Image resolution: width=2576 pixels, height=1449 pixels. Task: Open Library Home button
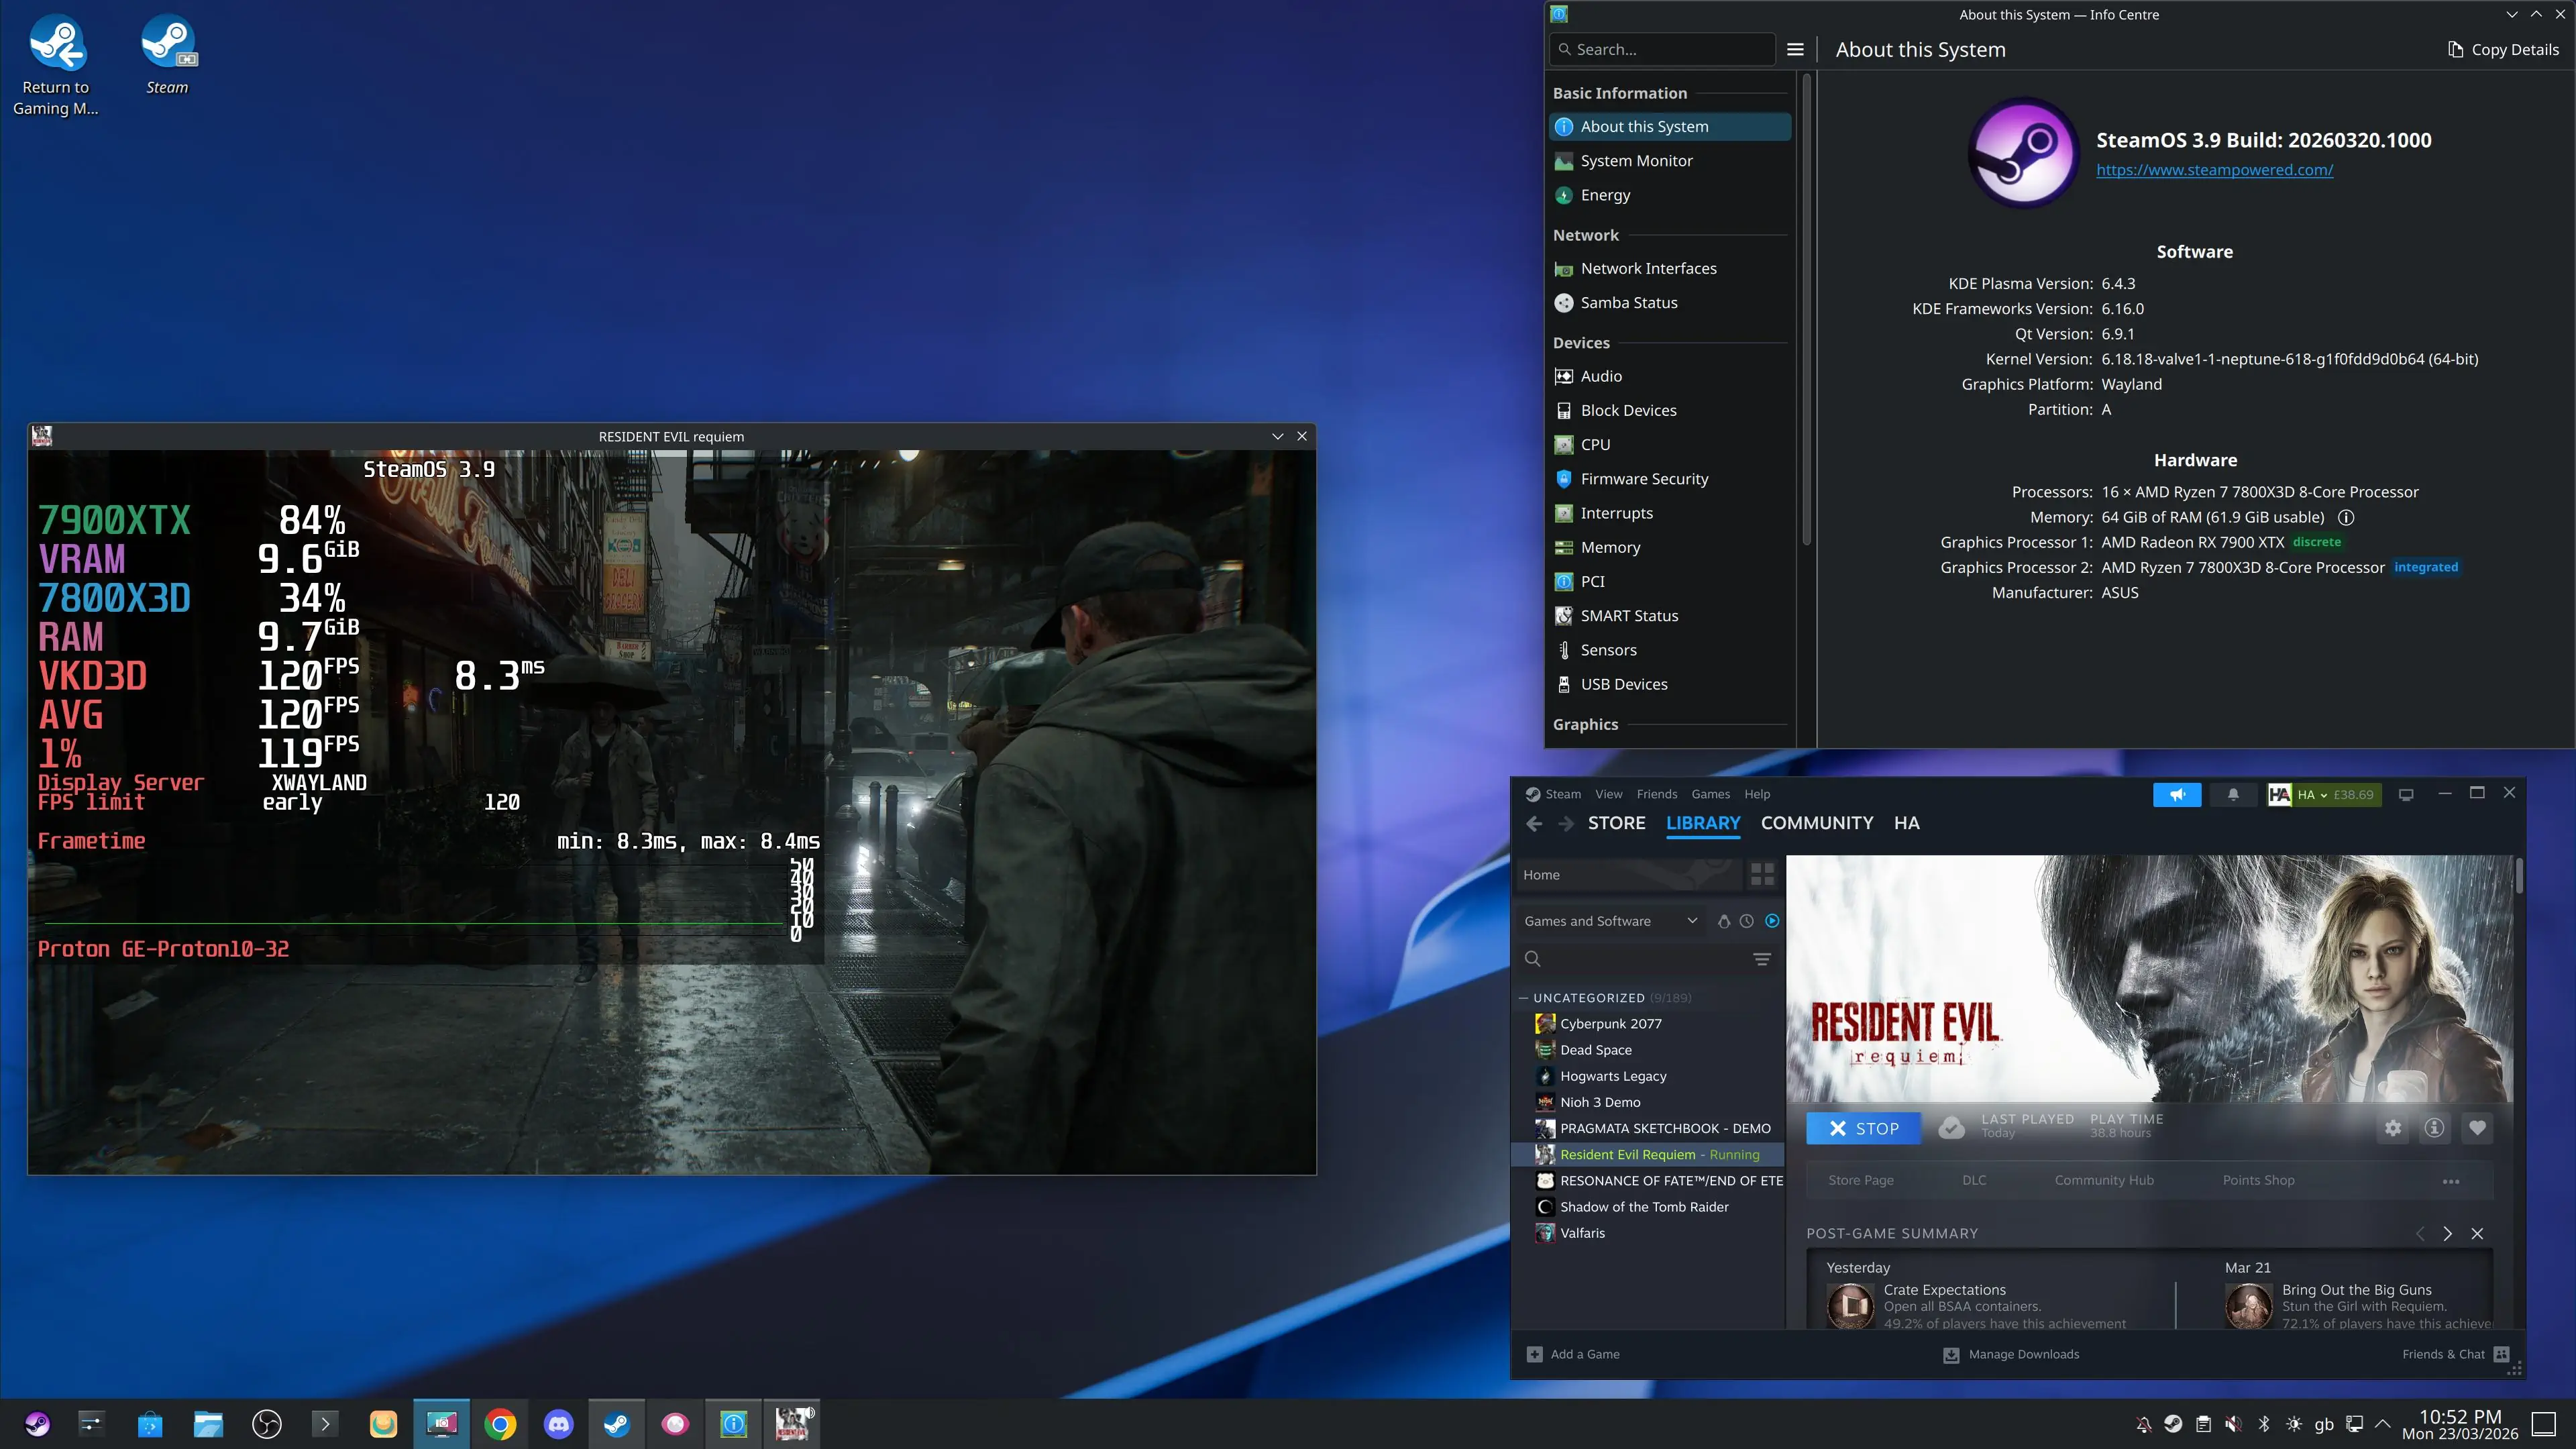(1630, 875)
